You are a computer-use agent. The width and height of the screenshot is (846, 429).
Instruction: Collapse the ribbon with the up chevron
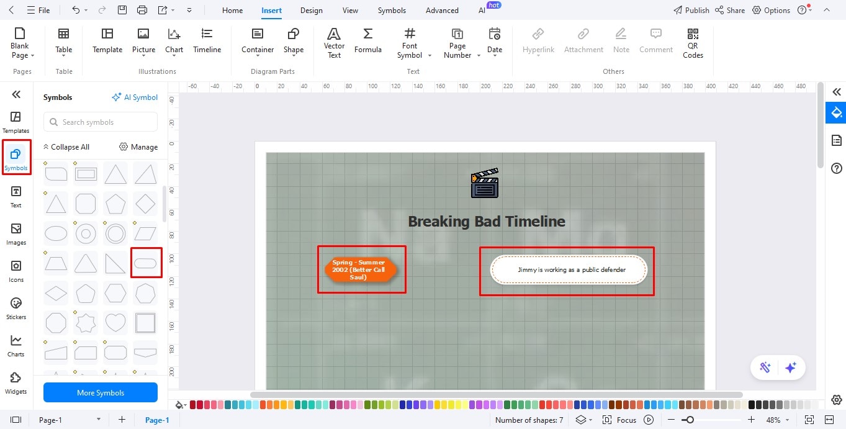tap(826, 10)
